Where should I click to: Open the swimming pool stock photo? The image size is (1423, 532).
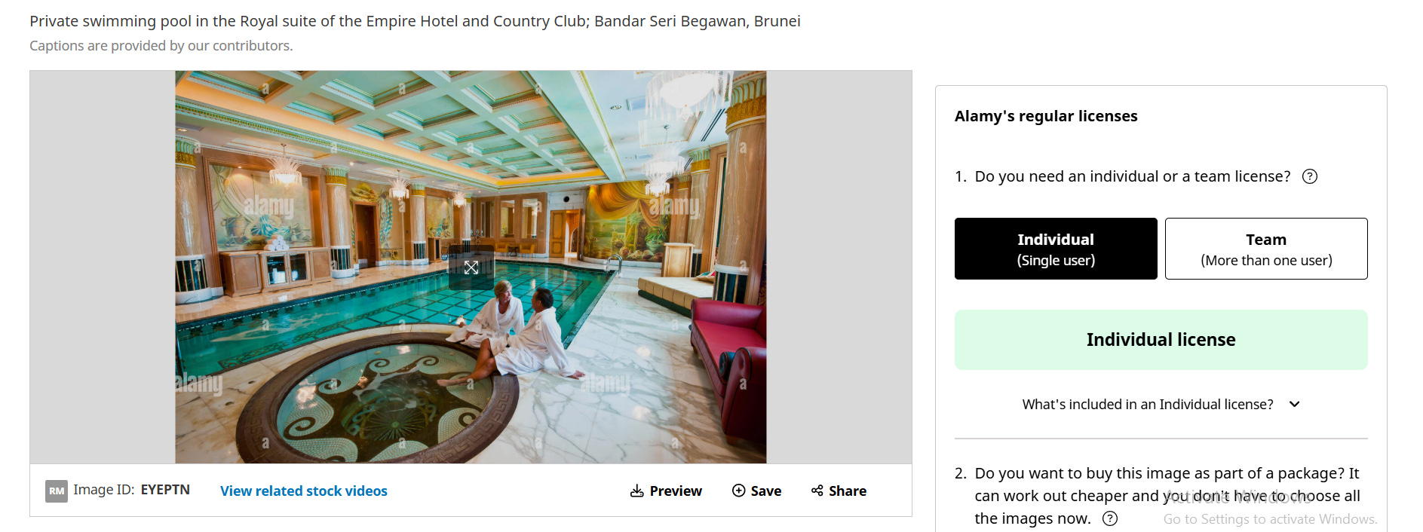471,267
